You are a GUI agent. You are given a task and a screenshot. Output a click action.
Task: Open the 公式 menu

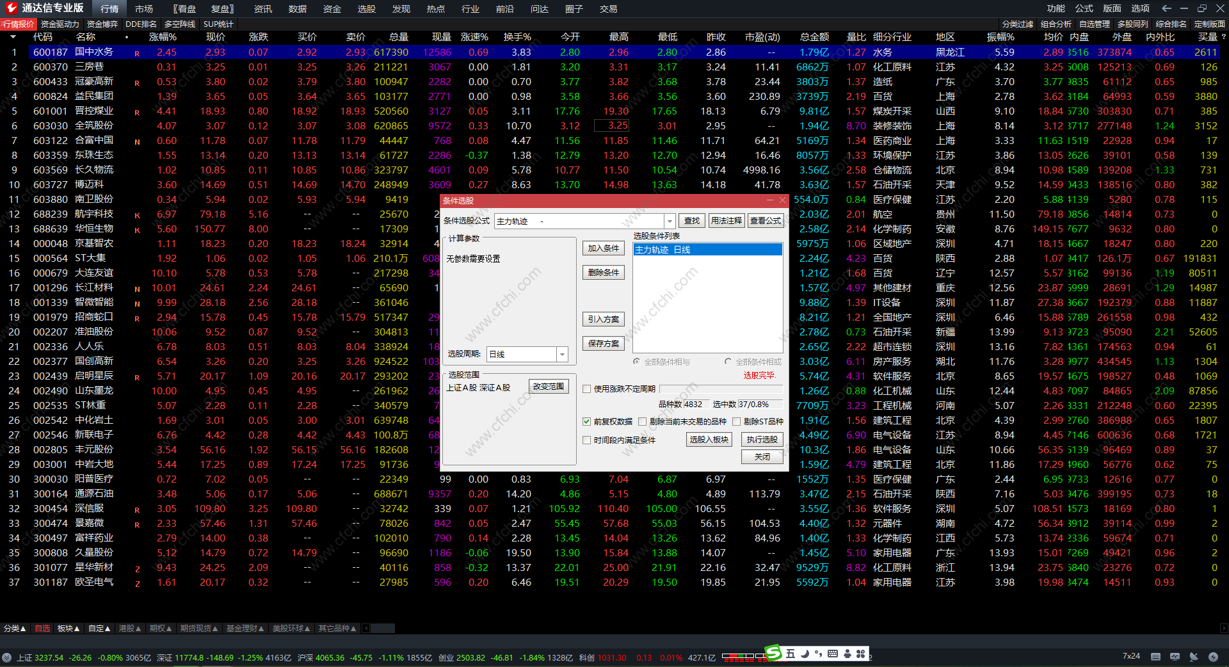point(1084,8)
